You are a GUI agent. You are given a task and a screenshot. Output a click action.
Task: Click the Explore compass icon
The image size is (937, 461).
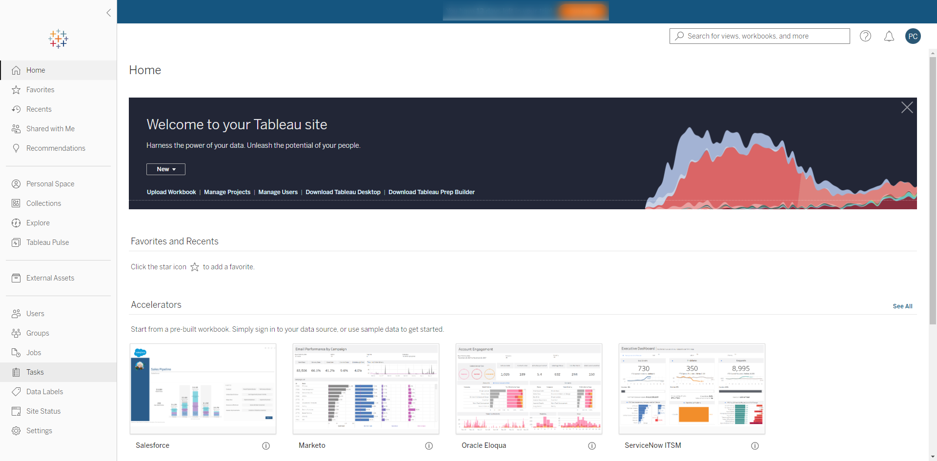16,223
